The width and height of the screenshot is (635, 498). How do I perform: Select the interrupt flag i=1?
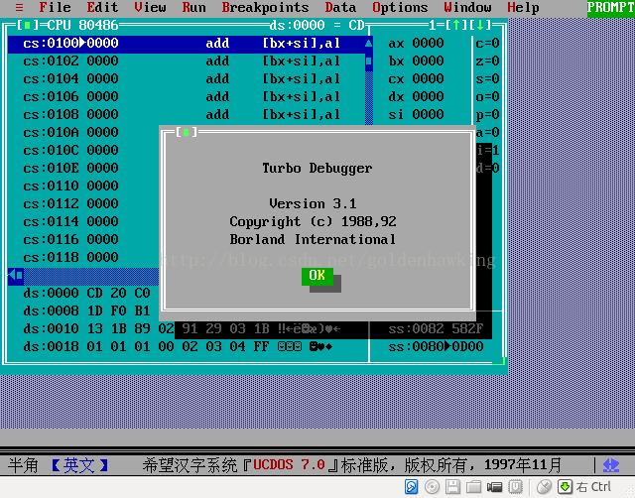[487, 151]
